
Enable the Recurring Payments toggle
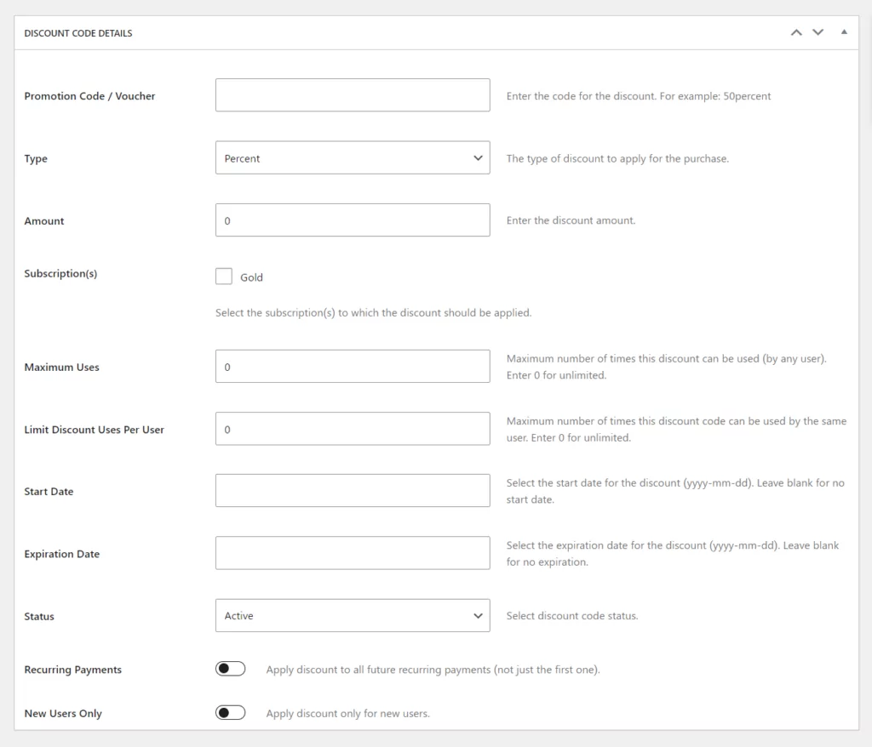[230, 669]
